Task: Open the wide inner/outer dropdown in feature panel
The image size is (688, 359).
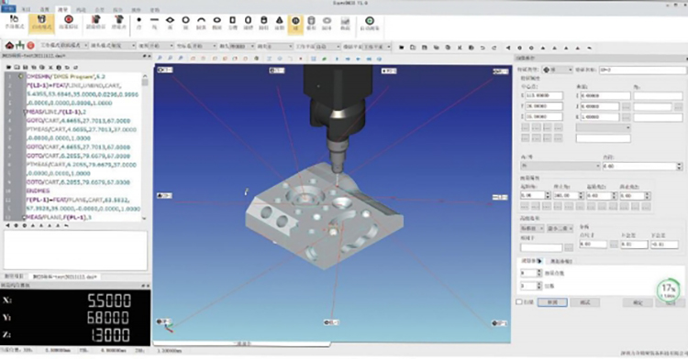Action: tap(560, 166)
